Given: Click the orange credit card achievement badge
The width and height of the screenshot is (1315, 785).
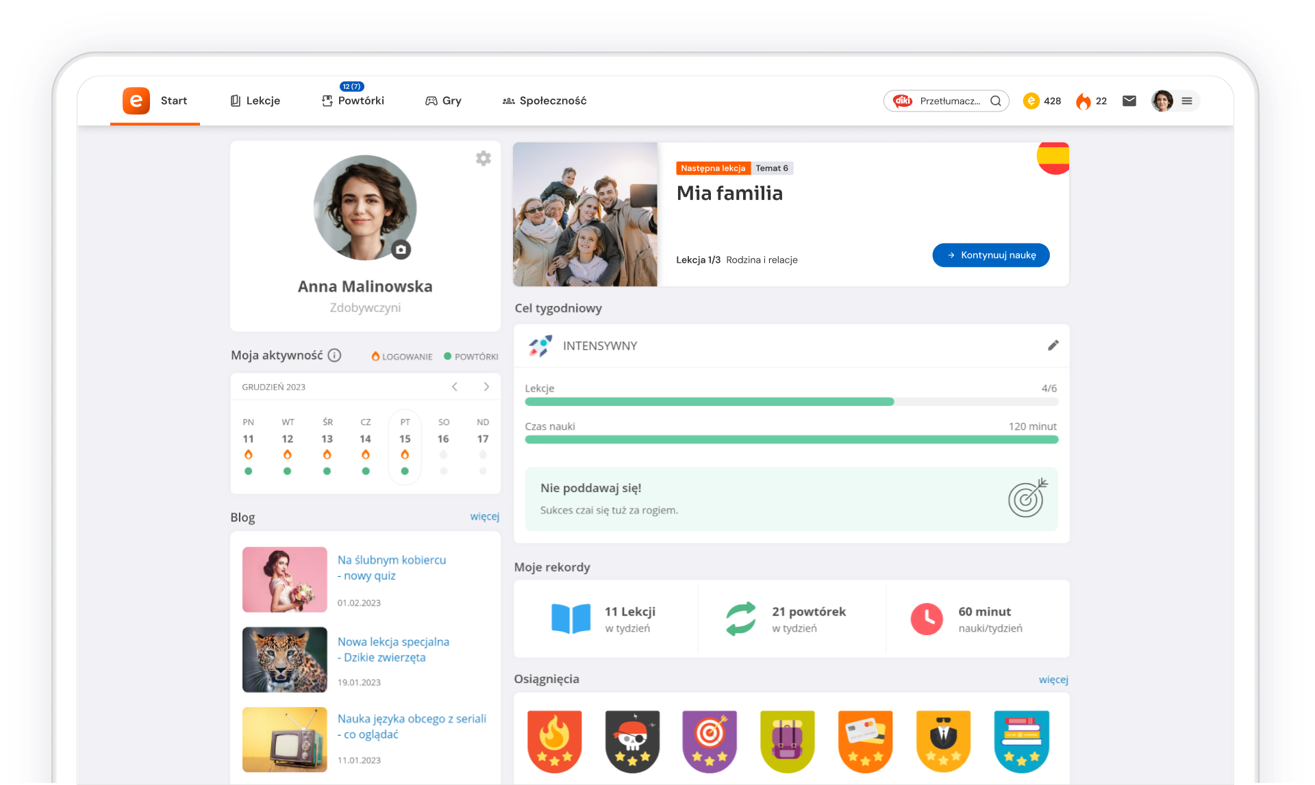Looking at the screenshot, I should (x=866, y=741).
